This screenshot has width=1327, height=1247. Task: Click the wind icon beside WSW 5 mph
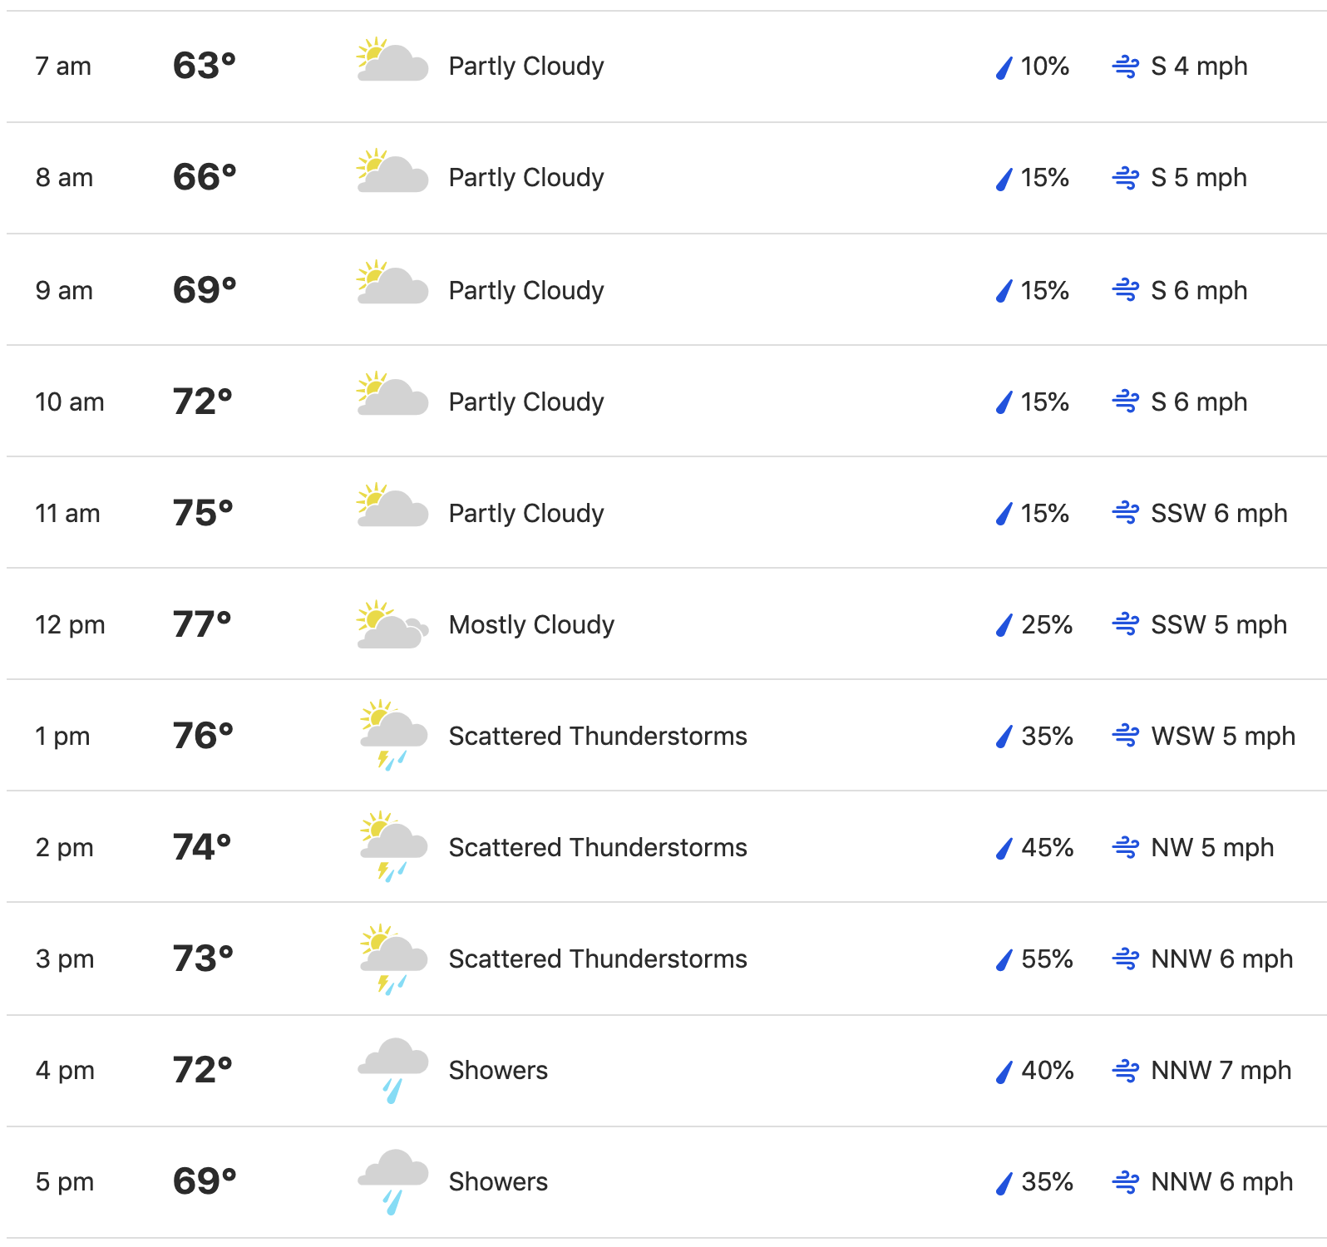click(x=1126, y=736)
